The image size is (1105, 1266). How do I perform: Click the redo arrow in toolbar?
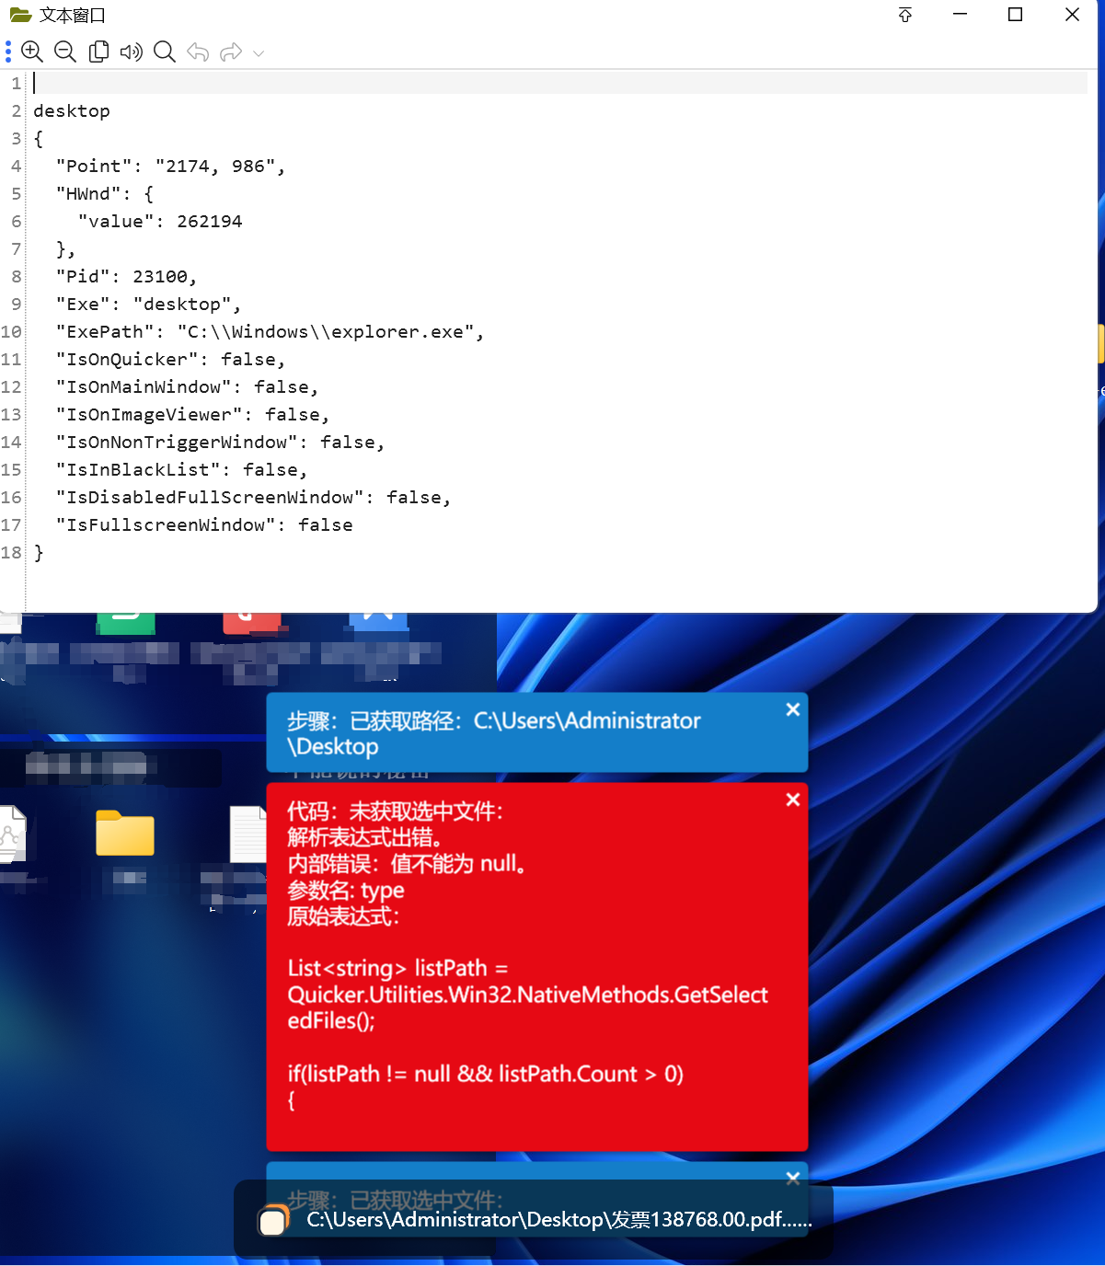tap(230, 52)
